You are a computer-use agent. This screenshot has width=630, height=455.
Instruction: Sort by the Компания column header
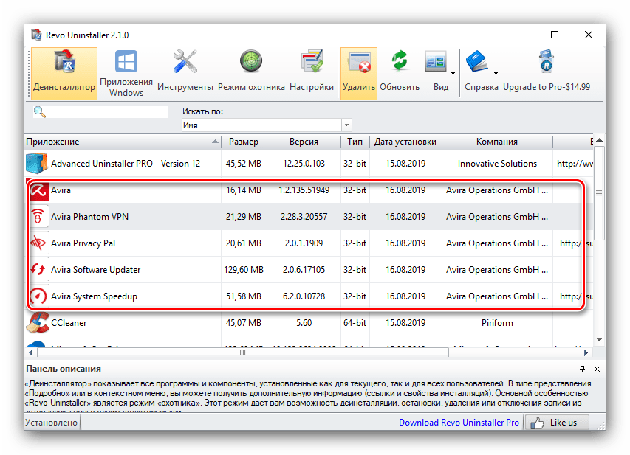[x=497, y=142]
